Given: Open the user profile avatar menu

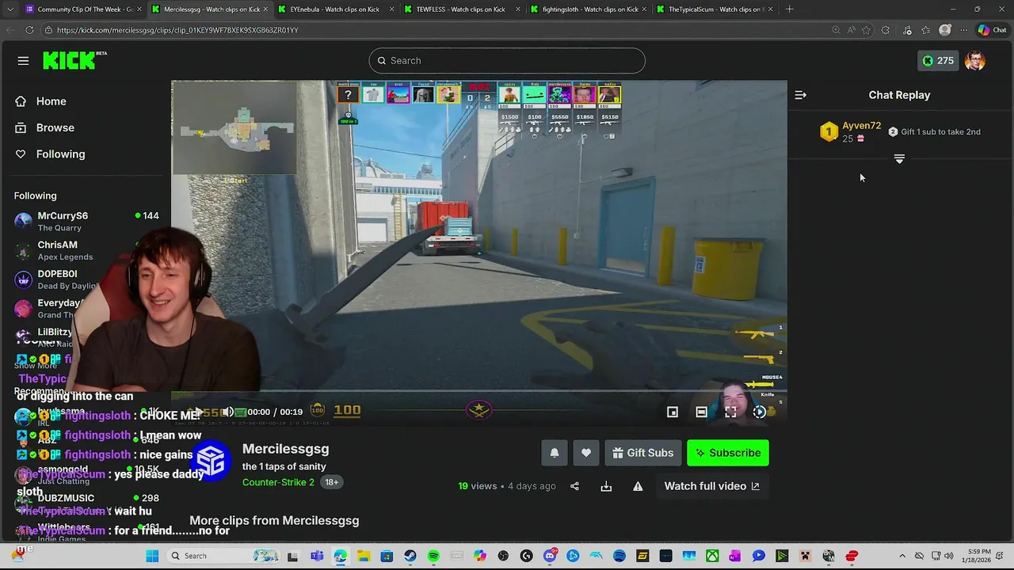Looking at the screenshot, I should point(975,61).
